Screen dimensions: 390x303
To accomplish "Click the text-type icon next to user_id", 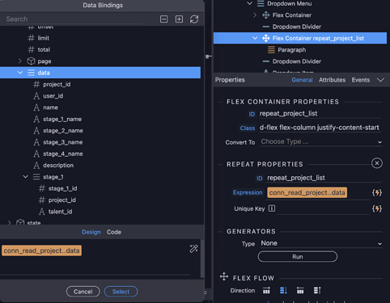I will [x=36, y=96].
